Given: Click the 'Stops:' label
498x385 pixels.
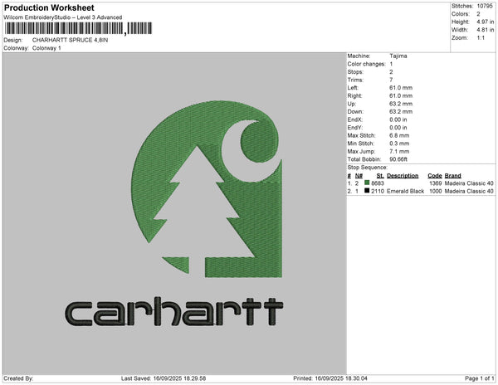Looking at the screenshot, I should [355, 72].
